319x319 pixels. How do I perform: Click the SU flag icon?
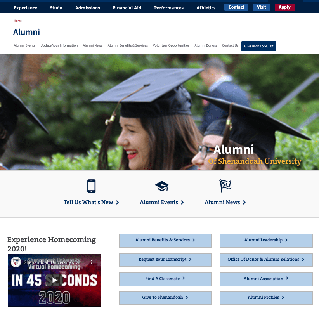225,186
